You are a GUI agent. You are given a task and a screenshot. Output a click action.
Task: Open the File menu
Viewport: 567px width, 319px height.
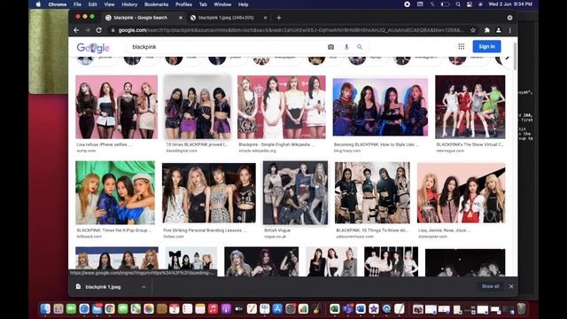(77, 4)
